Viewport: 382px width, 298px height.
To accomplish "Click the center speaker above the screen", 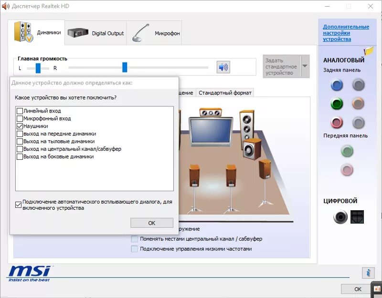I will [211, 113].
